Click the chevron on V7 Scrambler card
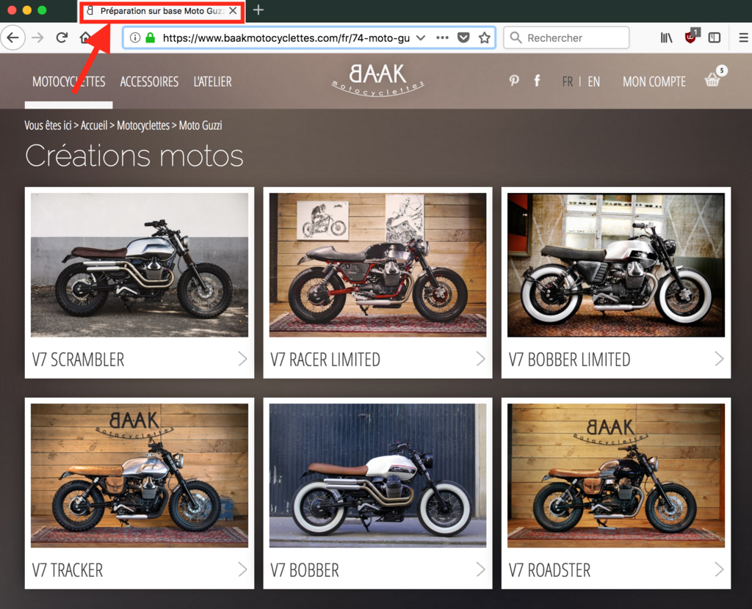The height and width of the screenshot is (609, 752). 242,359
